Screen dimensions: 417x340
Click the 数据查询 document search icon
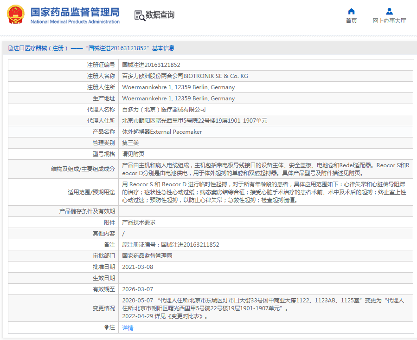coord(139,15)
